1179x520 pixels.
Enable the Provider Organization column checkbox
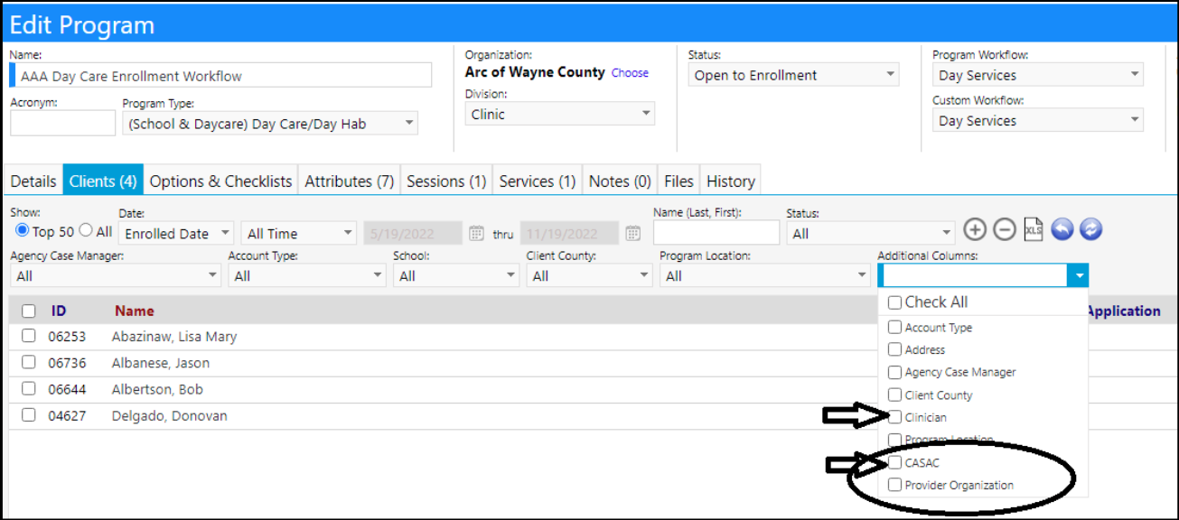894,485
